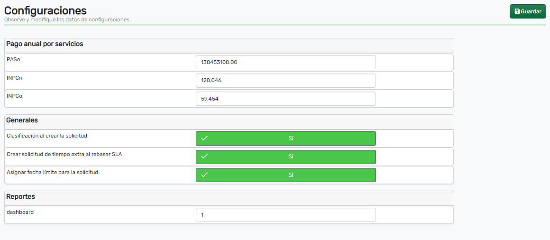Click into the INPCo field
The width and height of the screenshot is (550, 240).
pyautogui.click(x=285, y=99)
